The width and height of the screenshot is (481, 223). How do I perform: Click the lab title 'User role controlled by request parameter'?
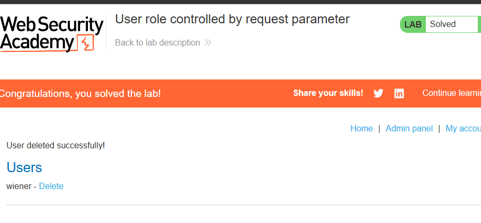tap(232, 19)
